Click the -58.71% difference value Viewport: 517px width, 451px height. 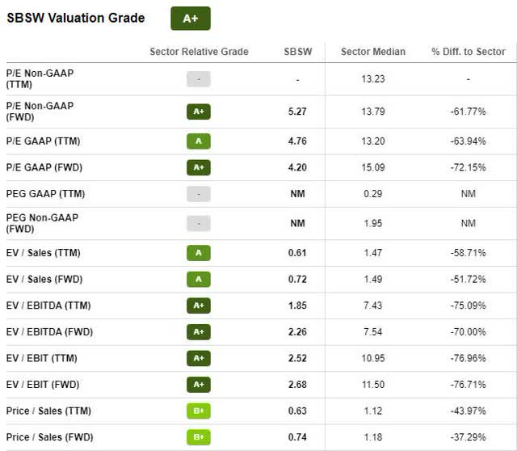coord(469,253)
